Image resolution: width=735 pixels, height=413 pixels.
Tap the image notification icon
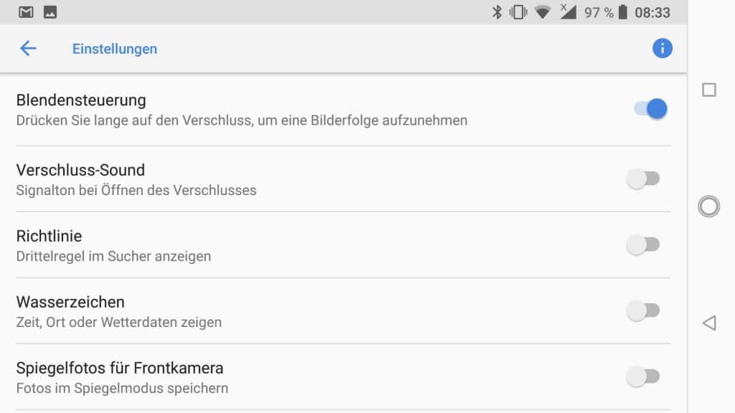coord(50,12)
